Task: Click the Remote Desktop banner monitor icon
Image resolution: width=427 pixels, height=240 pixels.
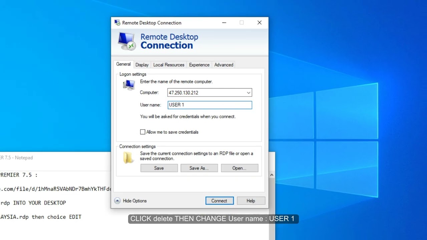Action: (126, 41)
